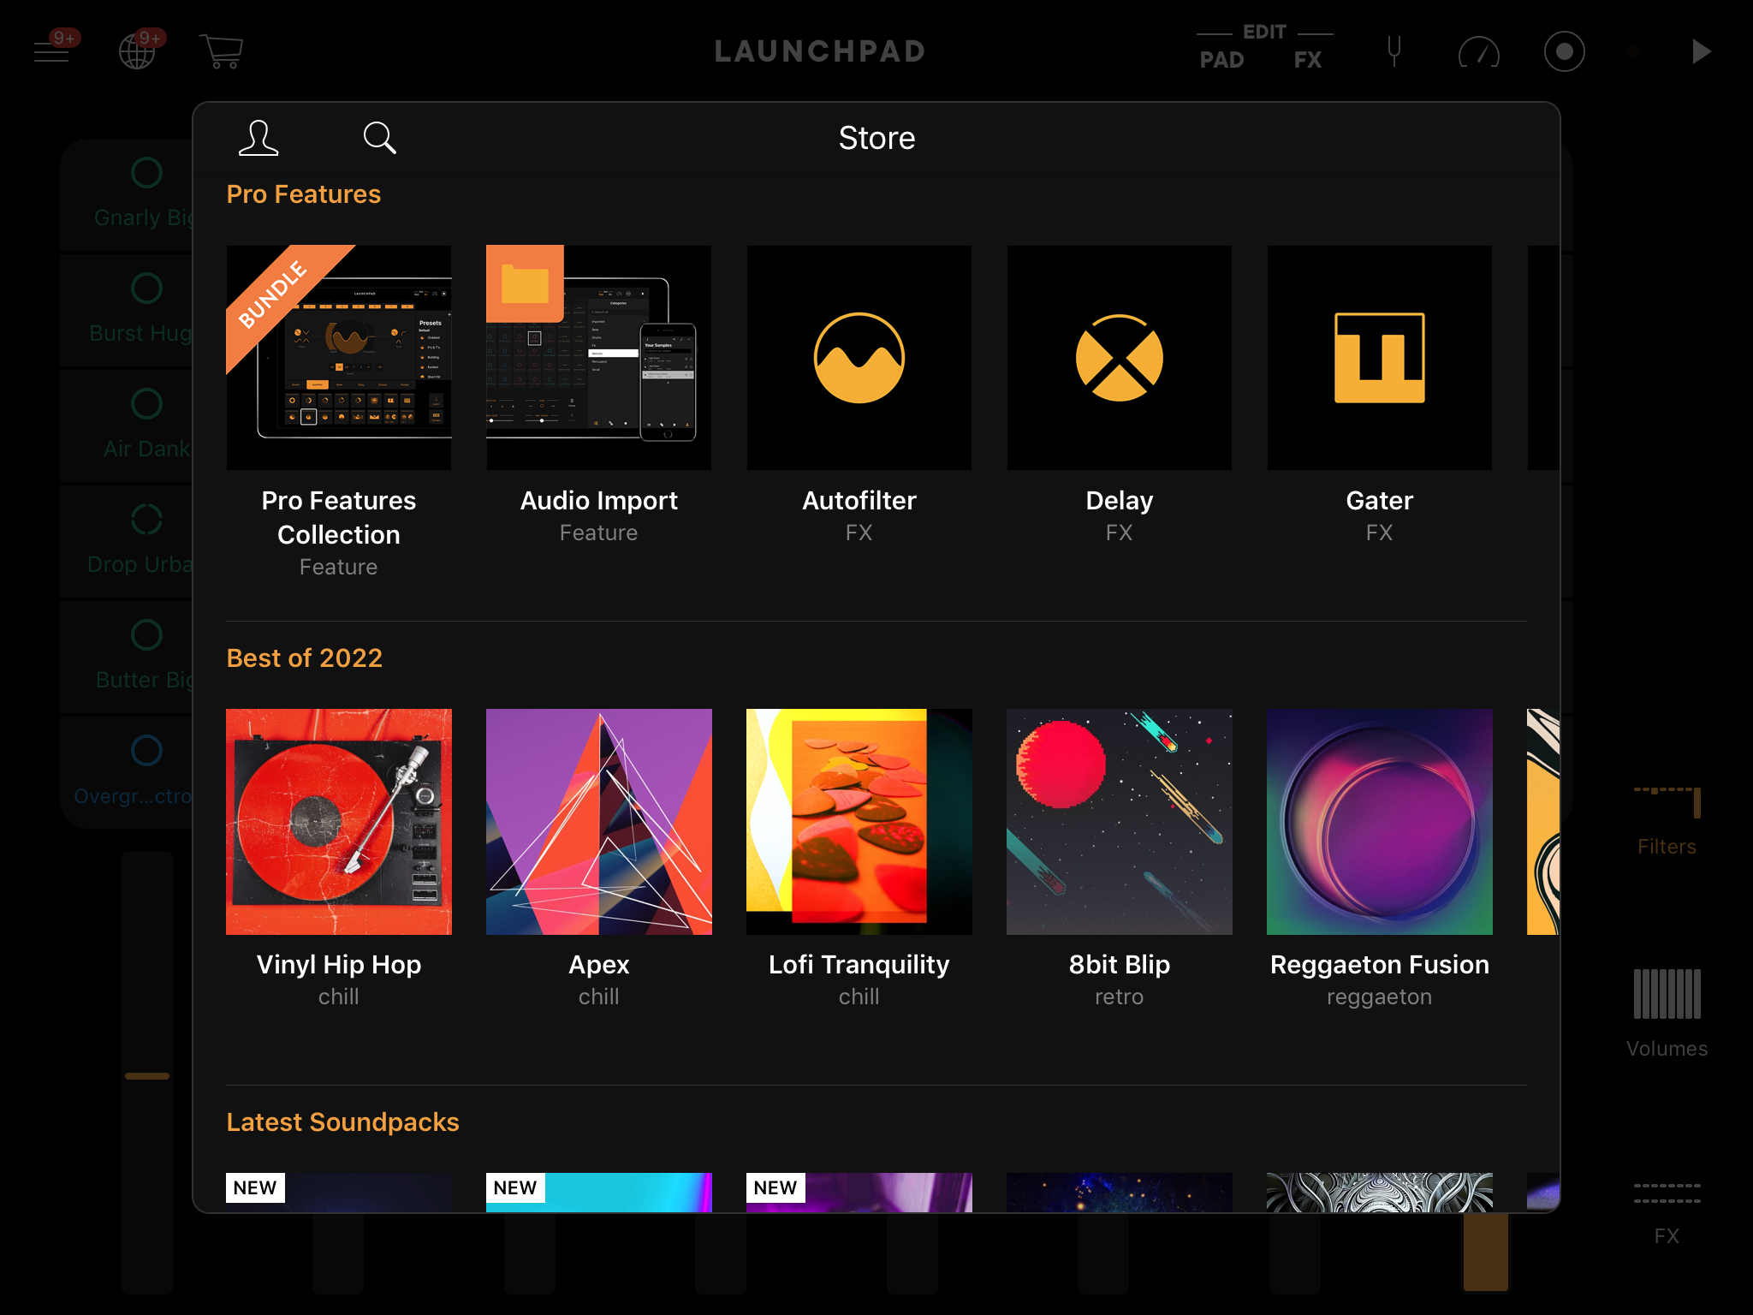The height and width of the screenshot is (1315, 1753).
Task: Open Pro Features Collection bundle
Action: (339, 358)
